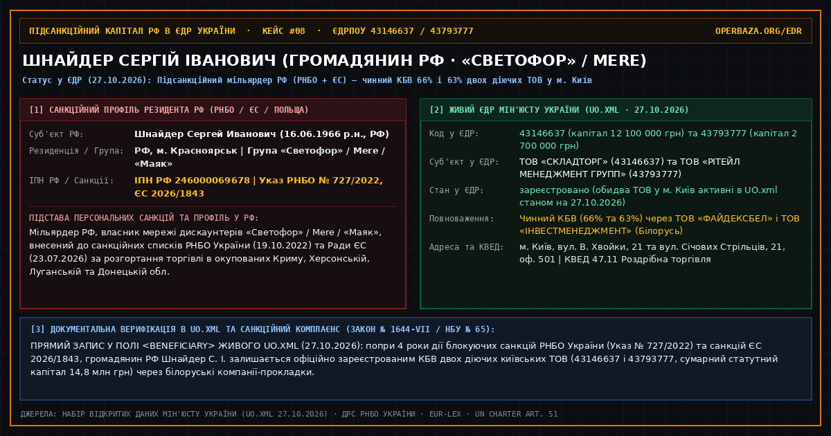Open the OPERBAZA.ORG/EDR link
Image resolution: width=831 pixels, height=436 pixels.
coord(758,31)
